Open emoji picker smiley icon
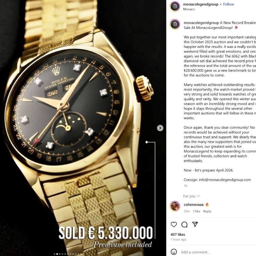 coord(173,252)
